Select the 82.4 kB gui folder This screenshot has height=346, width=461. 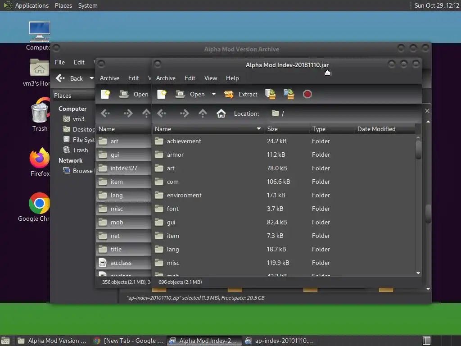click(284, 223)
